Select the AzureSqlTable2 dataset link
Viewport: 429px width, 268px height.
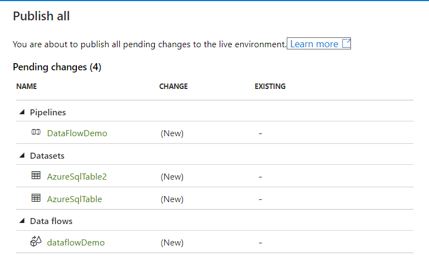click(77, 177)
